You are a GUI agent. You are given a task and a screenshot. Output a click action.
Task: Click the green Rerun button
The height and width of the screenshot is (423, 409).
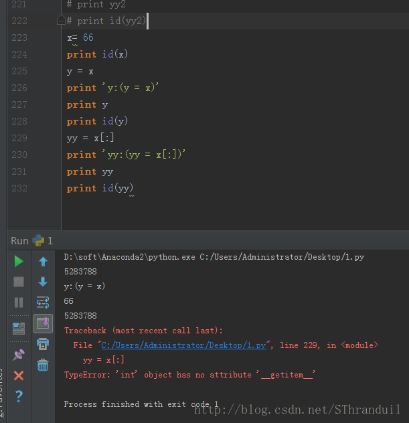tap(19, 262)
